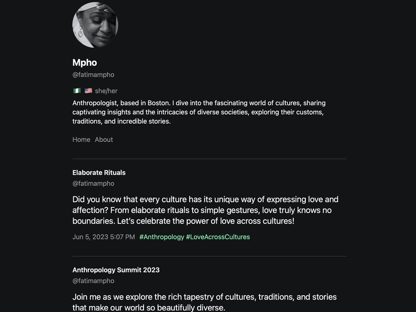Click the Nigerian flag emoji icon

(x=77, y=91)
